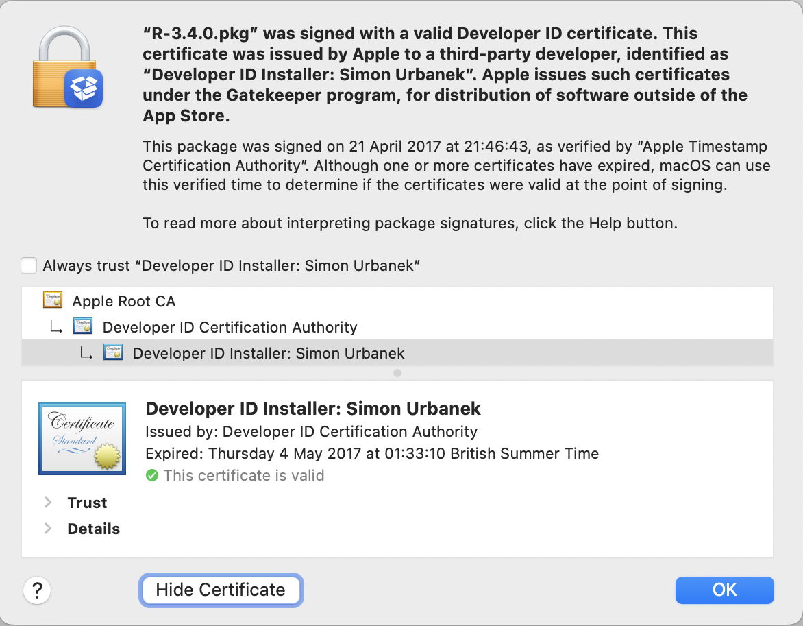Click the Simon Urbanek certificate icon in the tree

113,352
